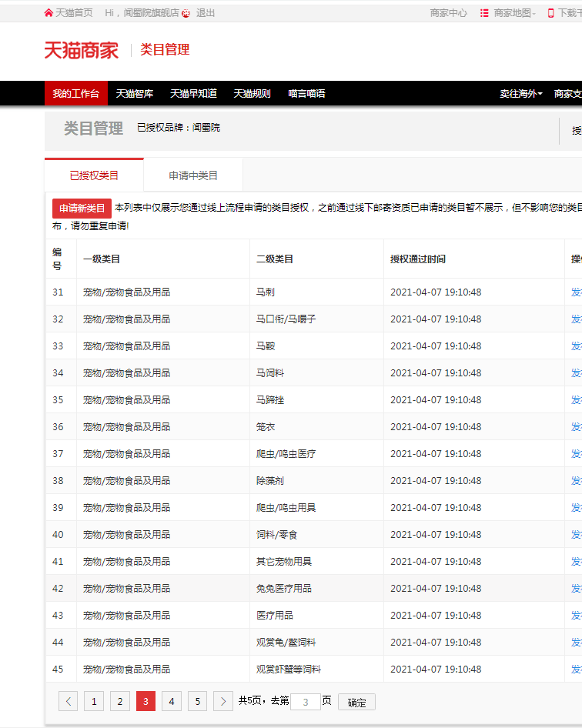Go to page 4
This screenshot has width=582, height=728.
click(172, 701)
